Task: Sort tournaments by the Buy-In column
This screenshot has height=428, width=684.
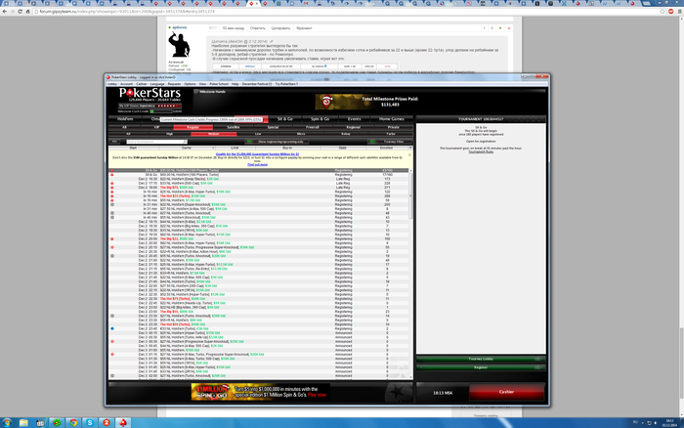Action: click(x=287, y=148)
